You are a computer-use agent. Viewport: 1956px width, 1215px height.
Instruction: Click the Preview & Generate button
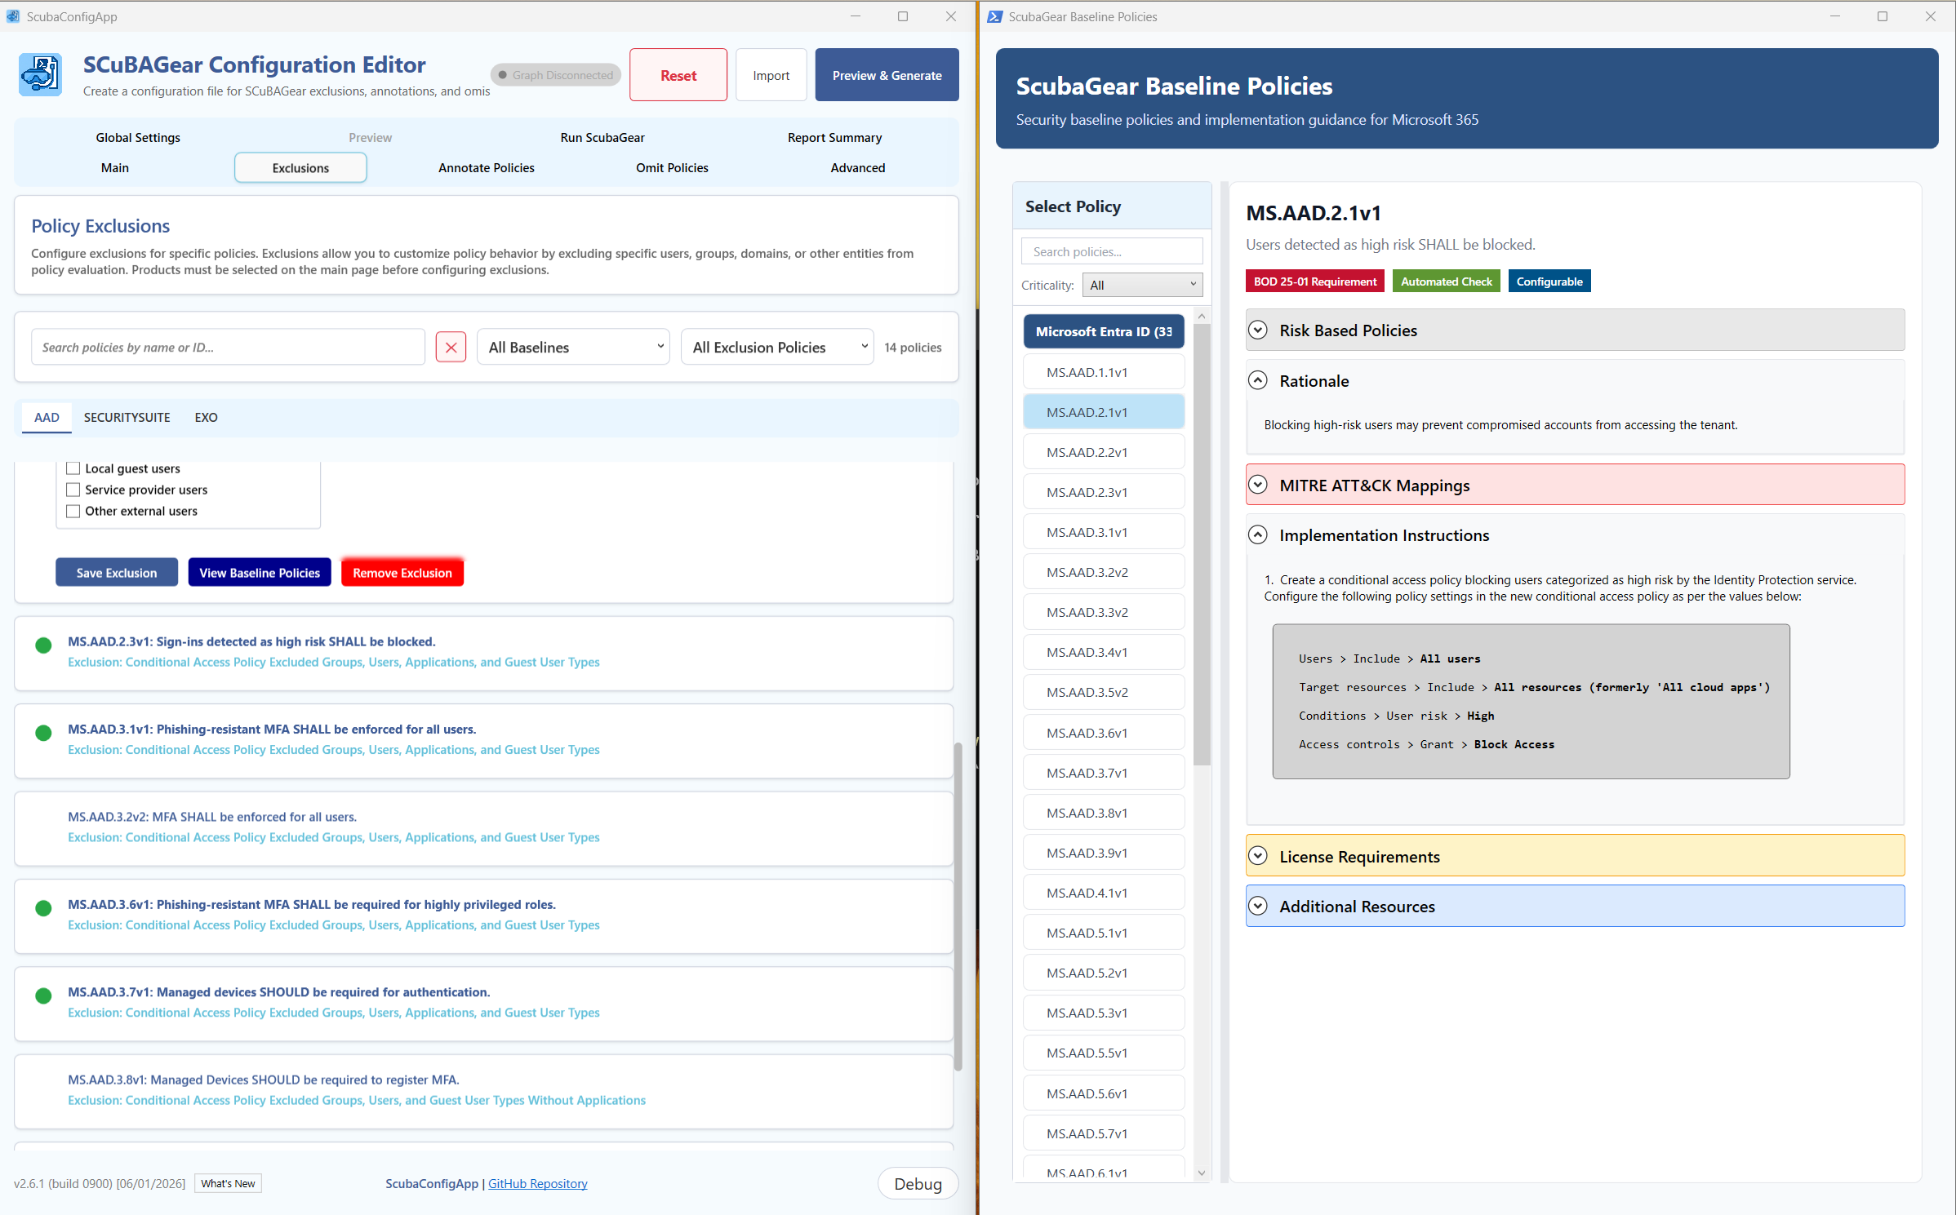coord(887,75)
